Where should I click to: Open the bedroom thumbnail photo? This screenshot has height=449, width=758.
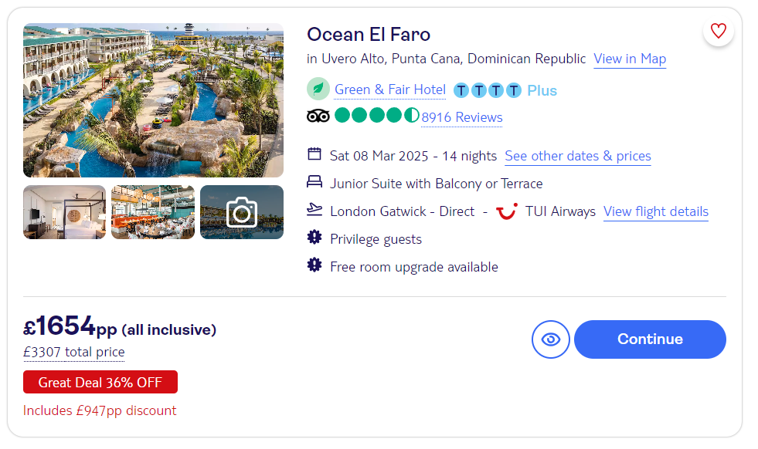click(64, 212)
